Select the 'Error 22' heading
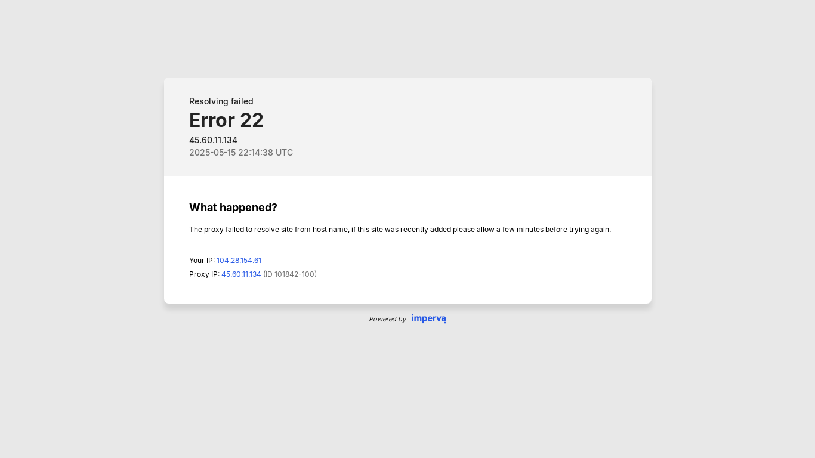The width and height of the screenshot is (815, 458). [x=226, y=120]
